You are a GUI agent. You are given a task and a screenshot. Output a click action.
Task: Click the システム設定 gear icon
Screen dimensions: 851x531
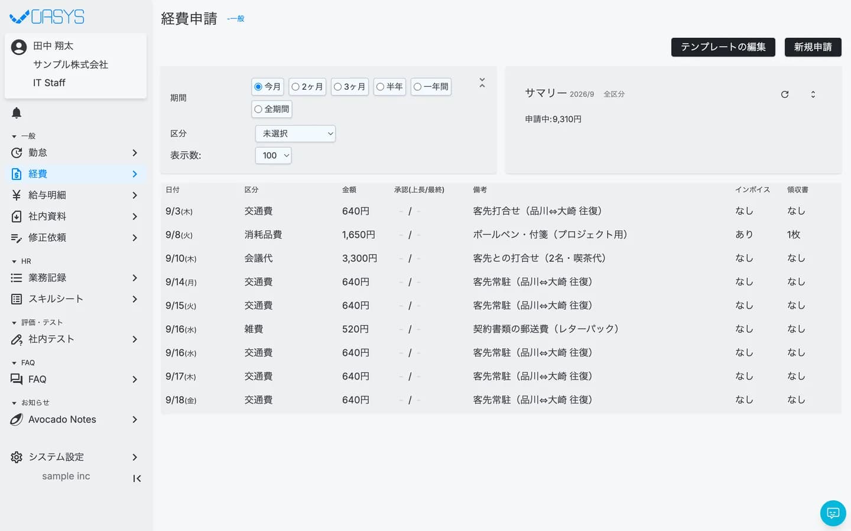point(17,457)
